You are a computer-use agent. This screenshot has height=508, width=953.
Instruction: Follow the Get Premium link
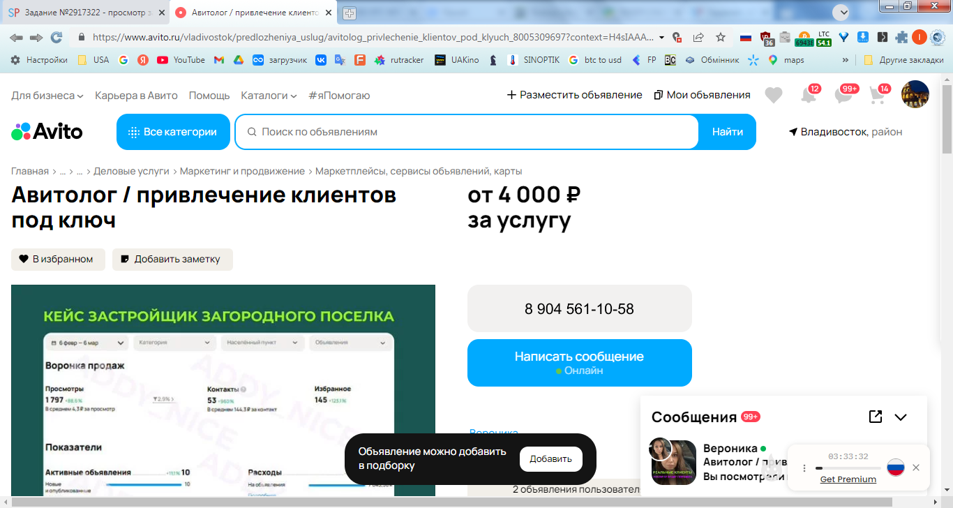tap(848, 479)
